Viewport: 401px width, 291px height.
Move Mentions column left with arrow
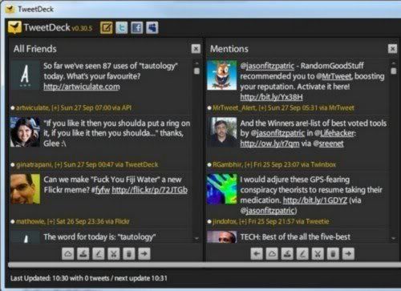pos(257,253)
